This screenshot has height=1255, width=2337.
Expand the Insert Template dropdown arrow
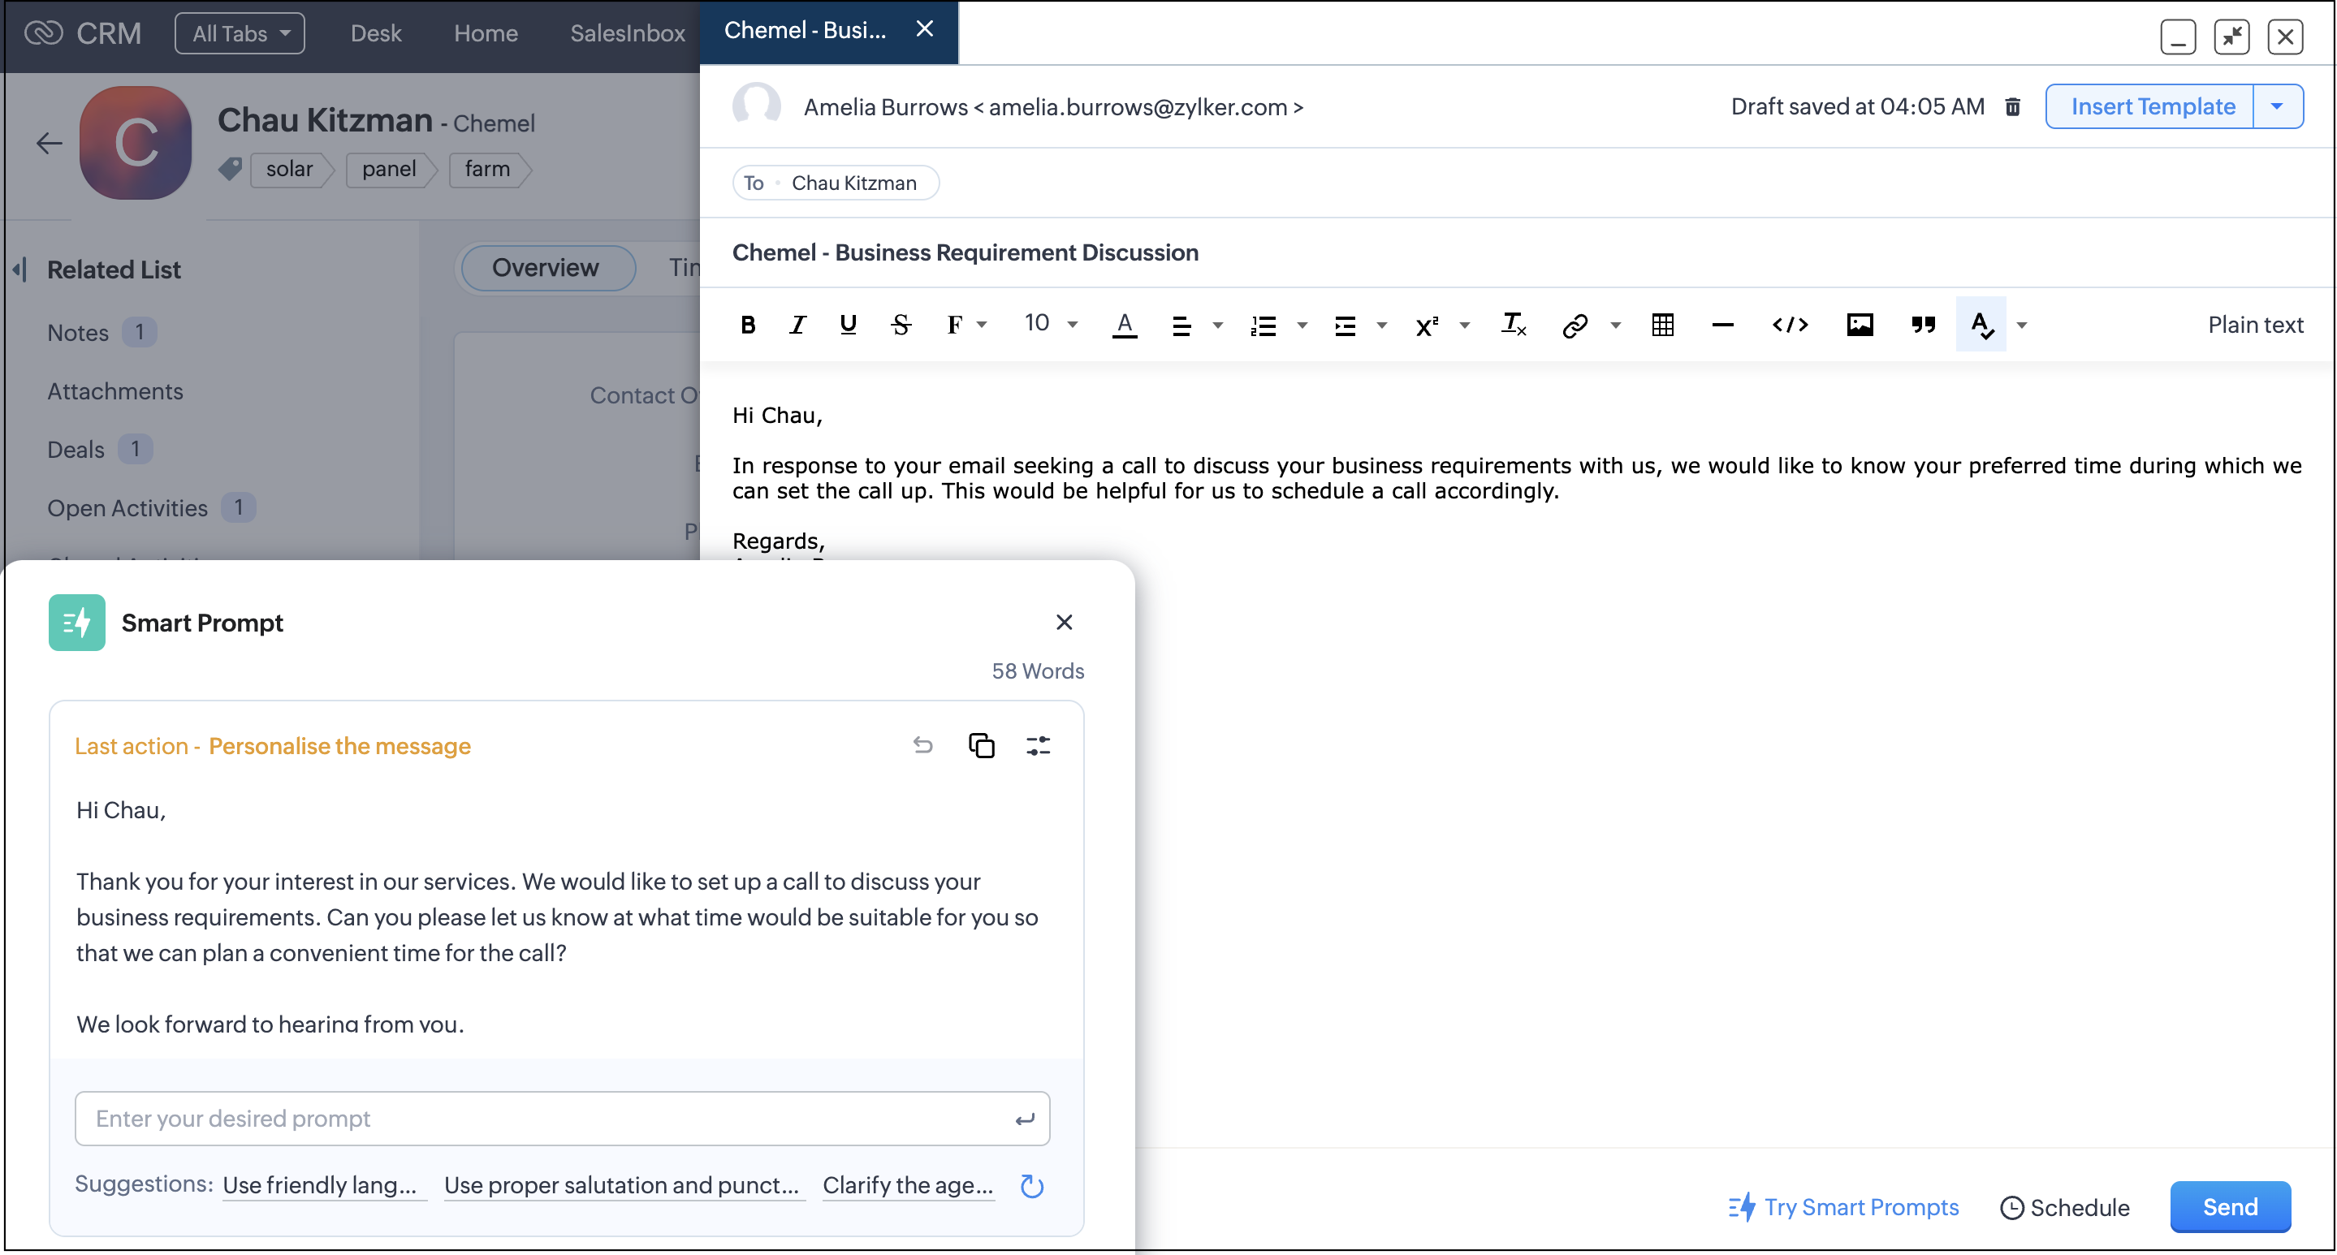[2277, 107]
